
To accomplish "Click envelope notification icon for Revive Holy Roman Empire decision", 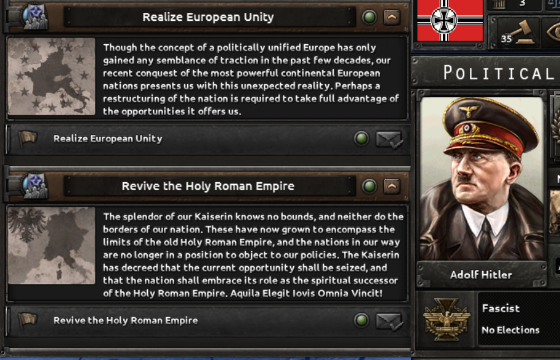I will pyautogui.click(x=389, y=321).
